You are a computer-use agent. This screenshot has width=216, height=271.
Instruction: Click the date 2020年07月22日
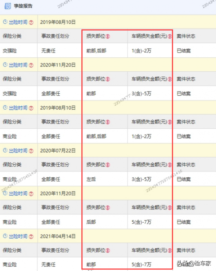(58, 151)
